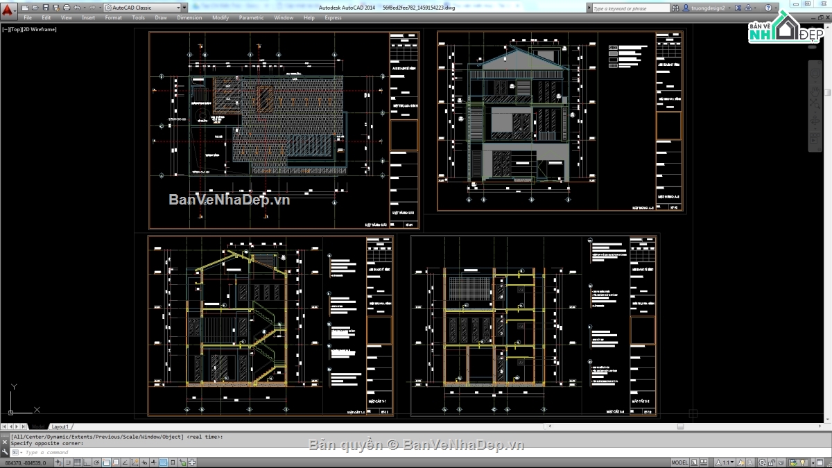Screen dimensions: 832x468
Task: Click the Plot (print) icon
Action: (66, 8)
